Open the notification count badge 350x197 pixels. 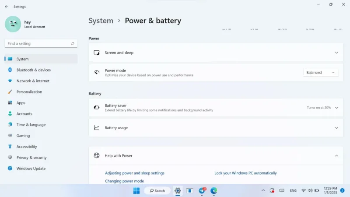point(342,190)
